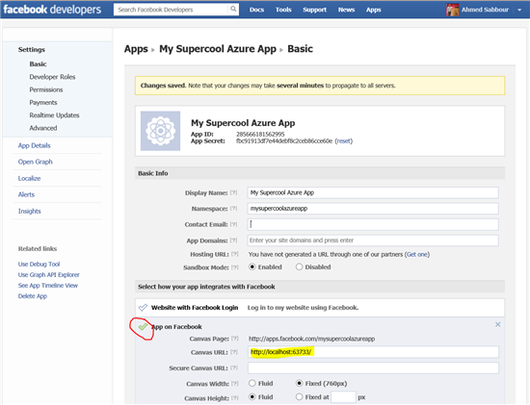Screen dimensions: 530x405
Task: Click the app atom logo image
Action: 160,131
